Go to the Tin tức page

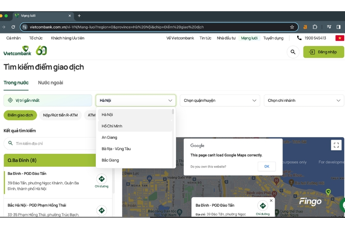205,38
